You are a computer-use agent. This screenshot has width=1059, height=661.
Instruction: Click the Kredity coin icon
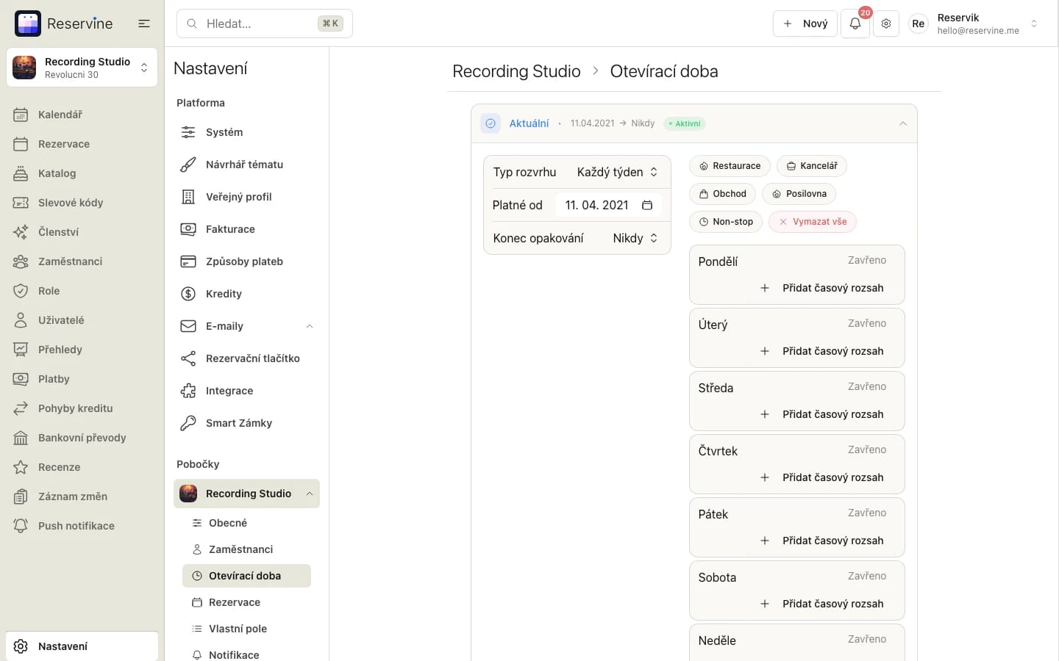click(188, 294)
